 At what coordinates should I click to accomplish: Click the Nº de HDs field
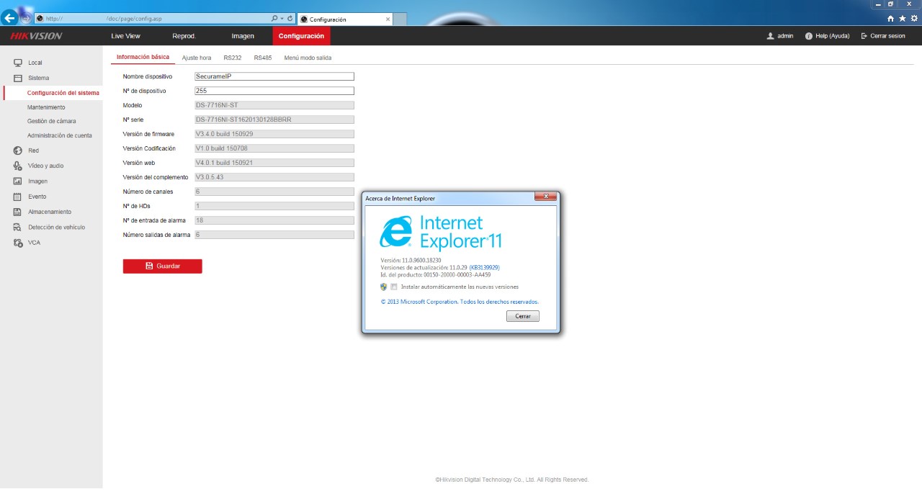coord(274,206)
